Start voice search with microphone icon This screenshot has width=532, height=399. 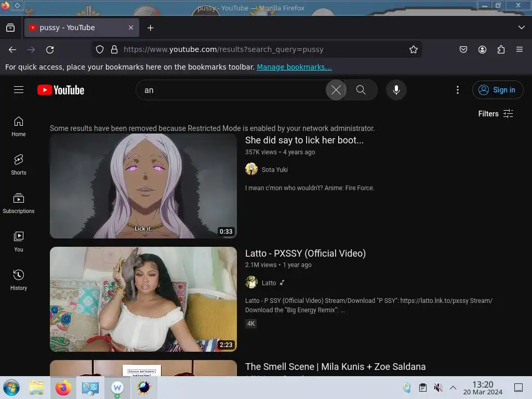(396, 90)
